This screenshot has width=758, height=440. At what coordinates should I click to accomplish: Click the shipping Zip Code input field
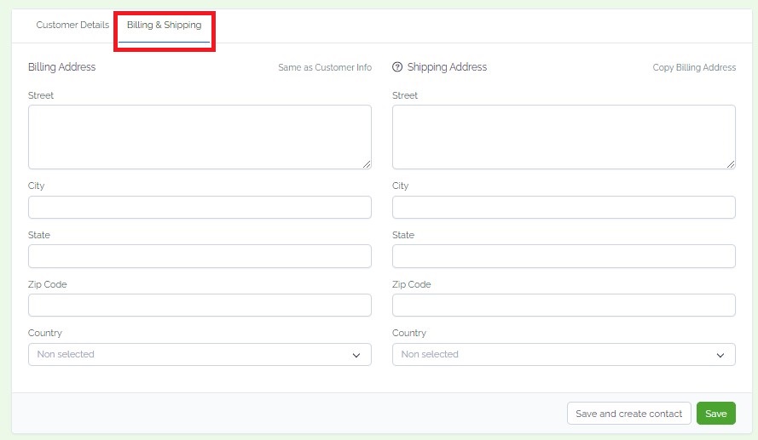[564, 306]
